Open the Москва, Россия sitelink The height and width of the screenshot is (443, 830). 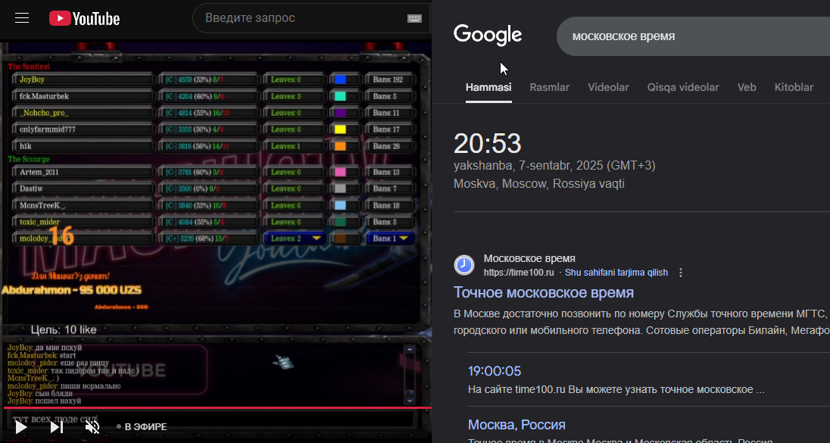tap(516, 425)
